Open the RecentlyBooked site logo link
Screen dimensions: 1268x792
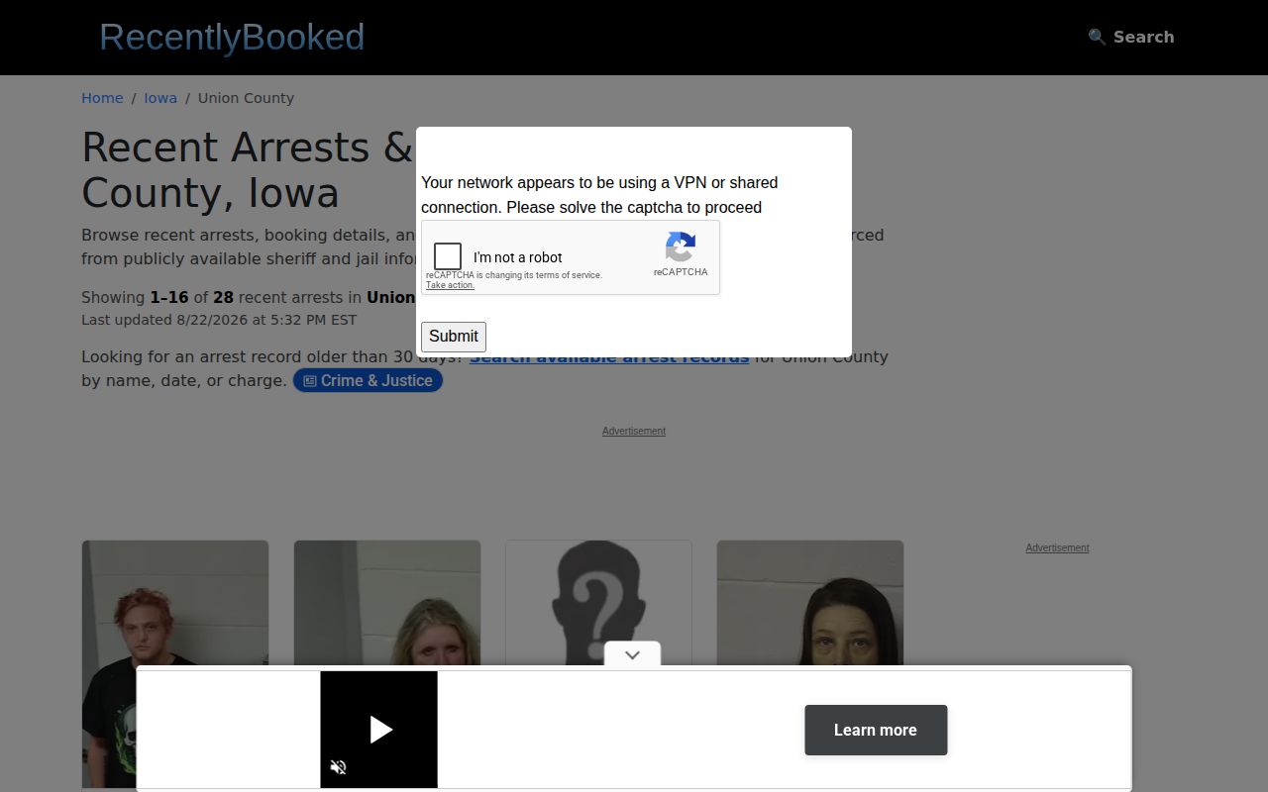coord(232,37)
